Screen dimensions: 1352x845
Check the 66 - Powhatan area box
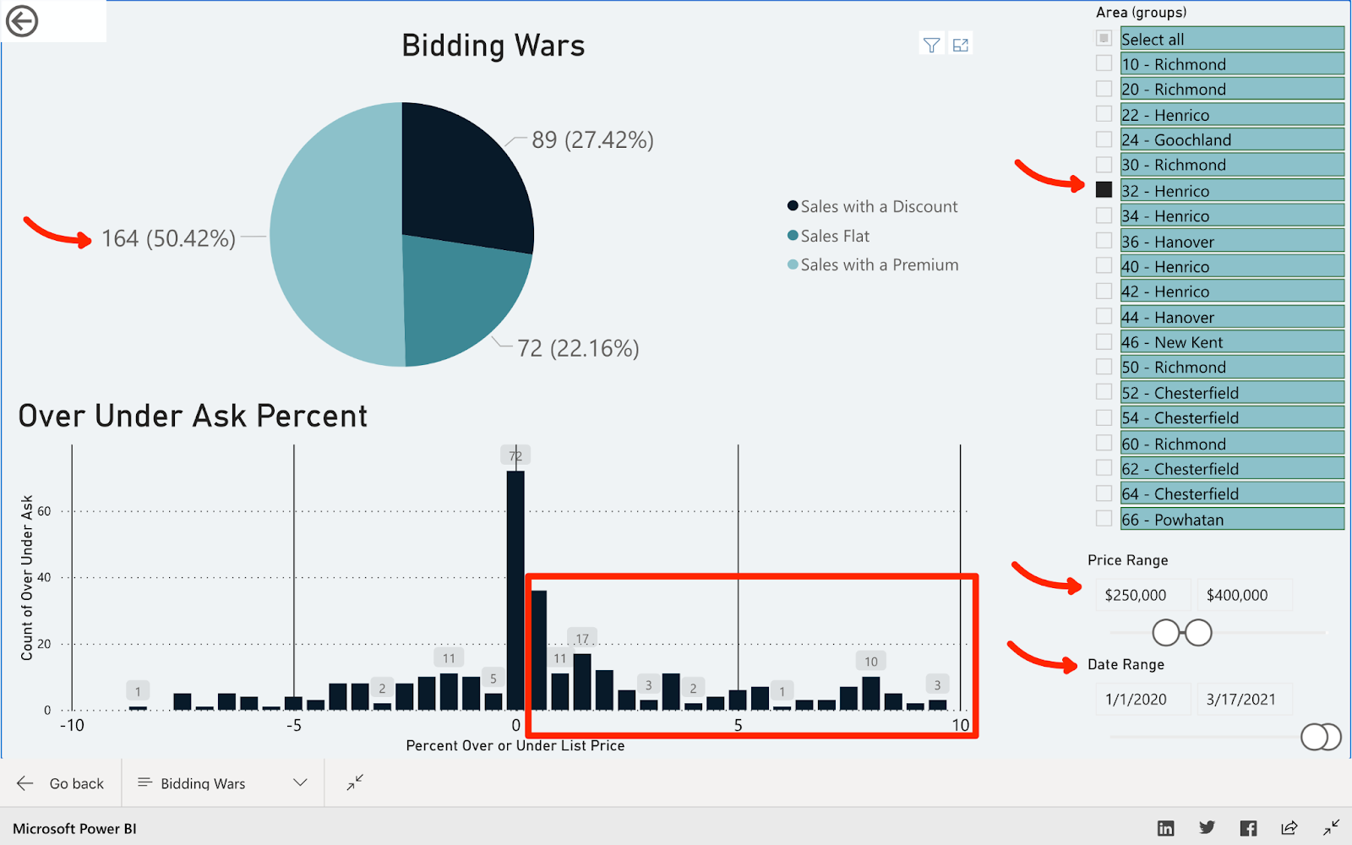click(1104, 519)
